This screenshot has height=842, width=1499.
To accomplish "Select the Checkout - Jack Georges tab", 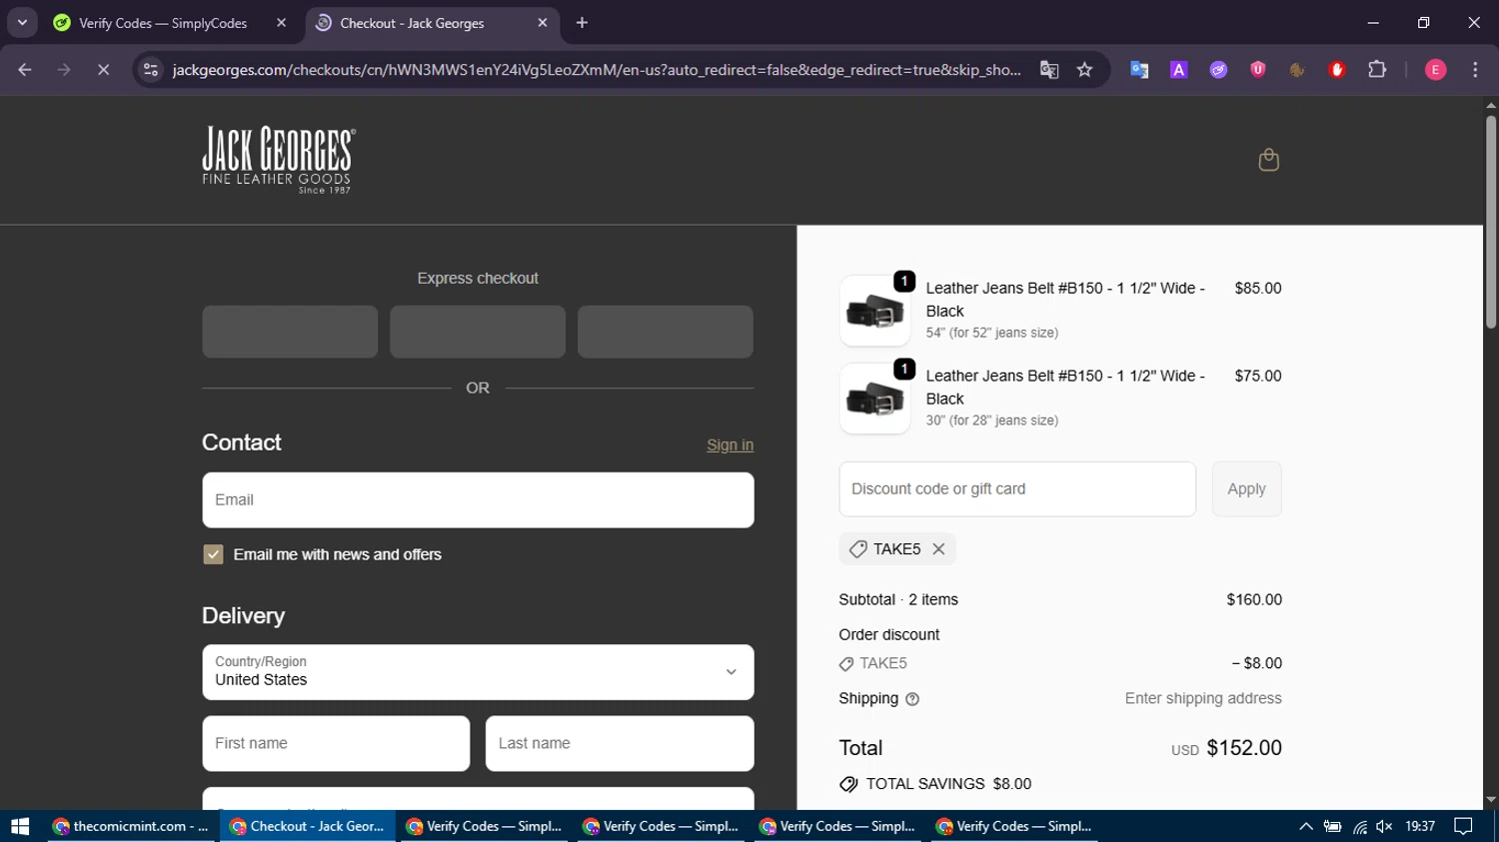I will click(432, 22).
